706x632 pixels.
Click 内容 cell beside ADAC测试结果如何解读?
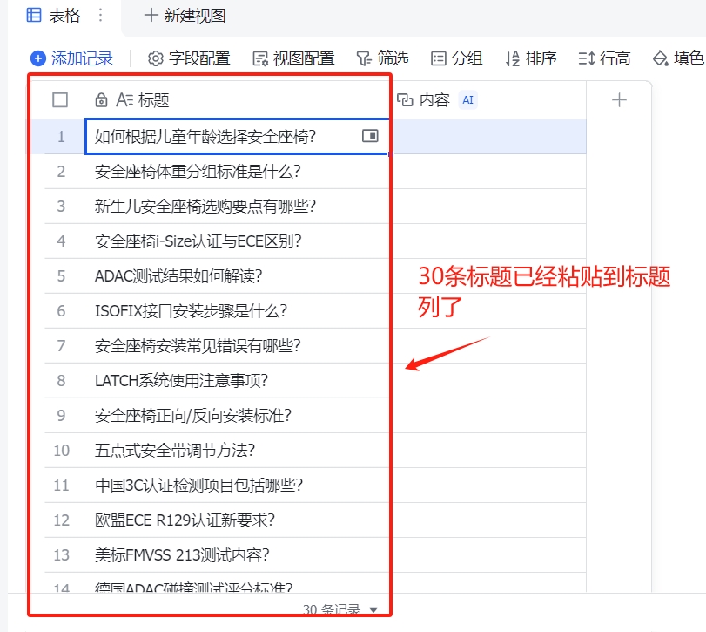point(487,275)
